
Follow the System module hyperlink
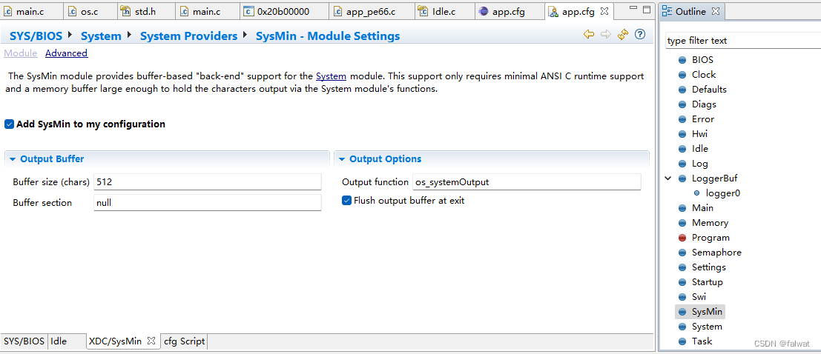(x=331, y=76)
